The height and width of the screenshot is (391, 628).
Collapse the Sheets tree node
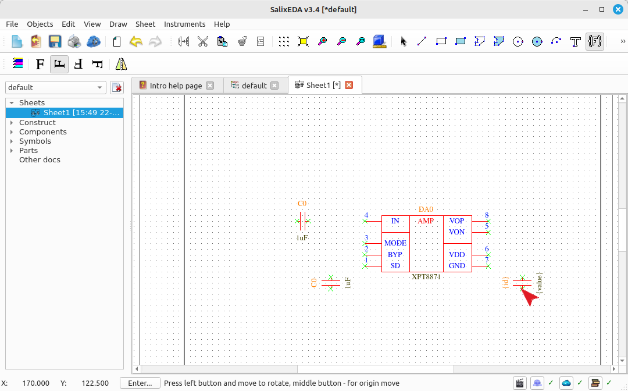click(12, 103)
